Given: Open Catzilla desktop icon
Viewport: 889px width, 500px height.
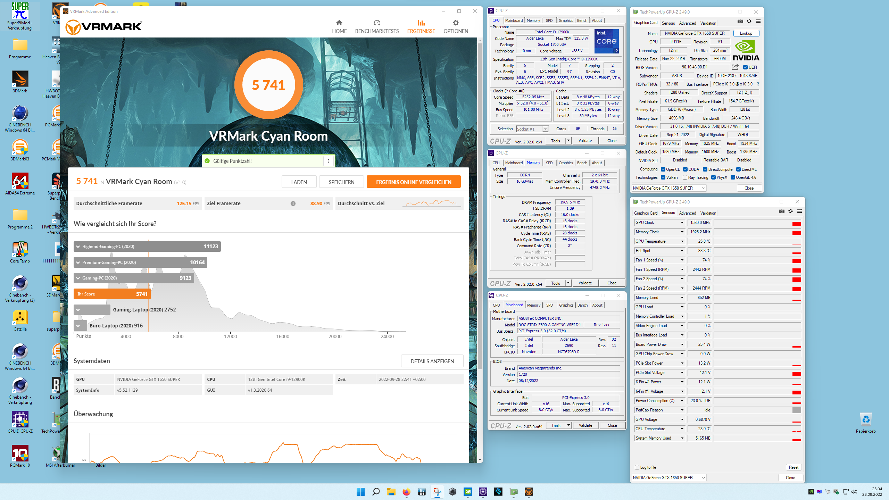Looking at the screenshot, I should (20, 320).
